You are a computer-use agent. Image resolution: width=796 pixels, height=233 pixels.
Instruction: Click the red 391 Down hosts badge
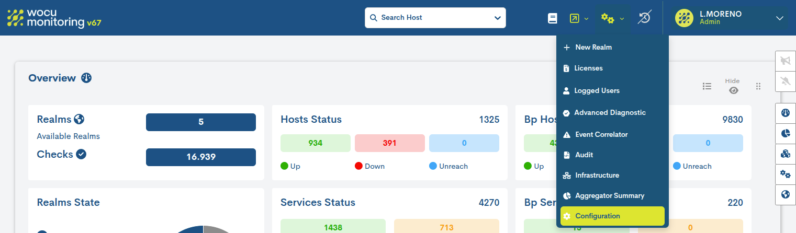coord(389,143)
